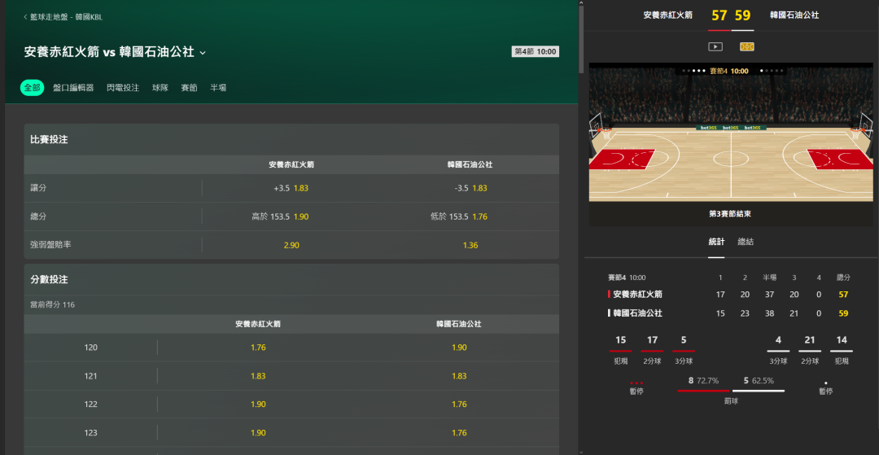Open the 球隊 tab
This screenshot has height=455, width=879.
tap(160, 88)
